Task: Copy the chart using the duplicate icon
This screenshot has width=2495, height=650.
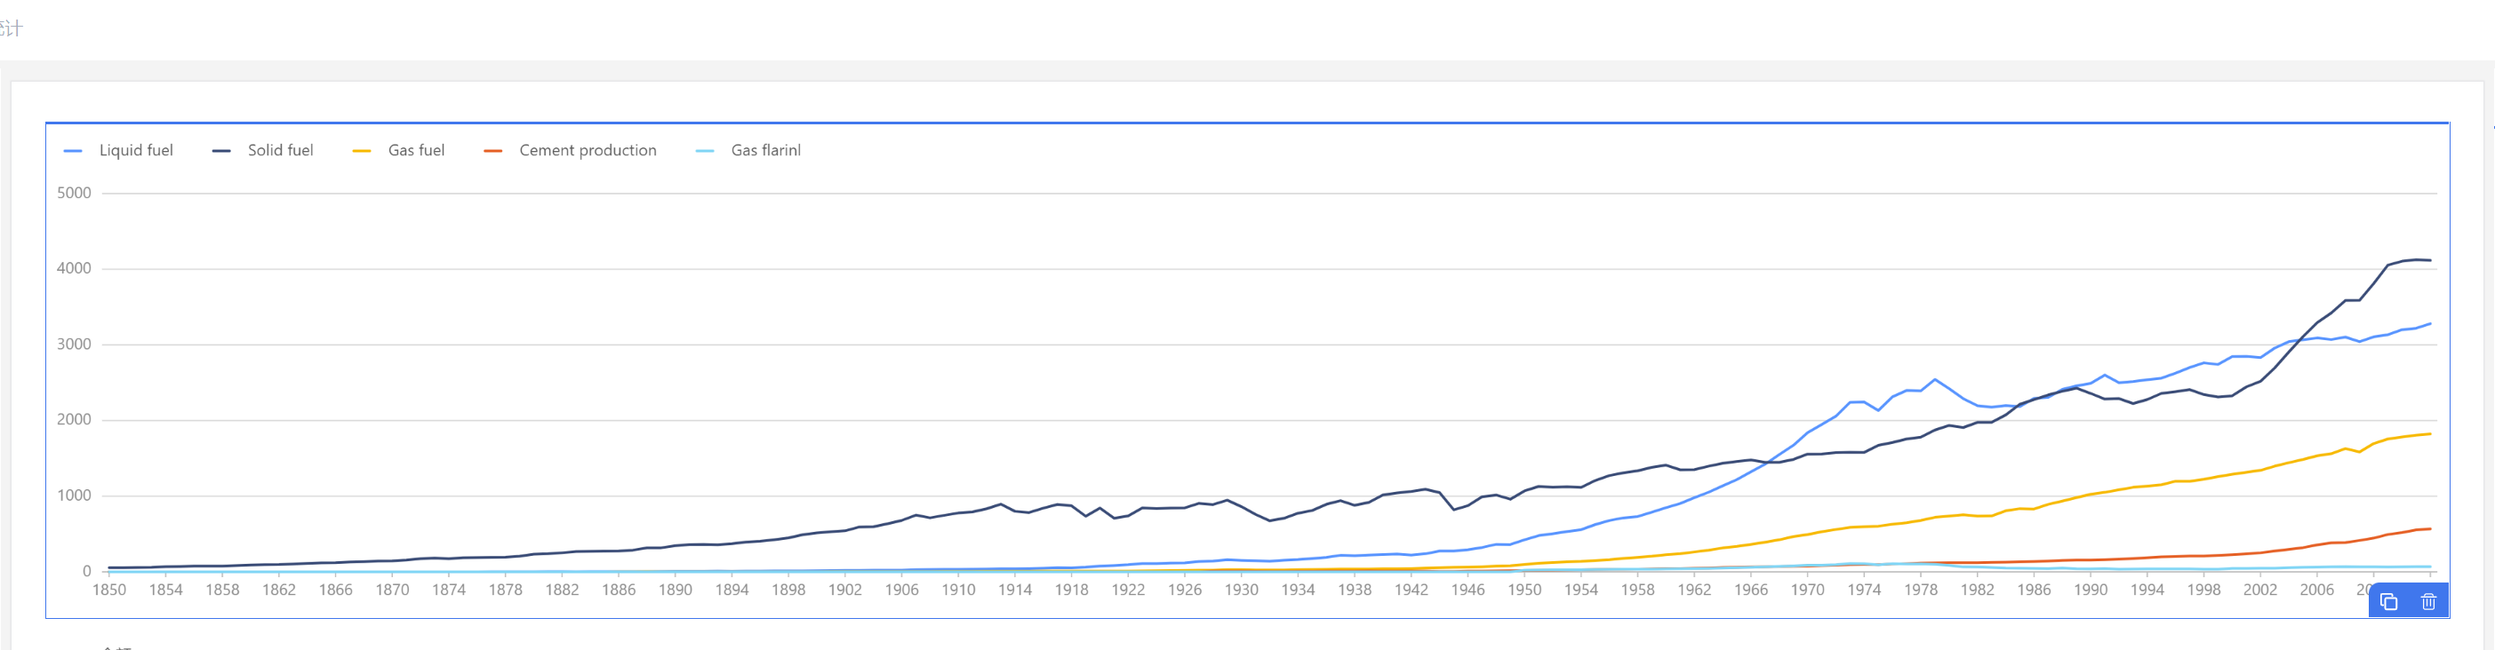Action: pyautogui.click(x=2388, y=602)
